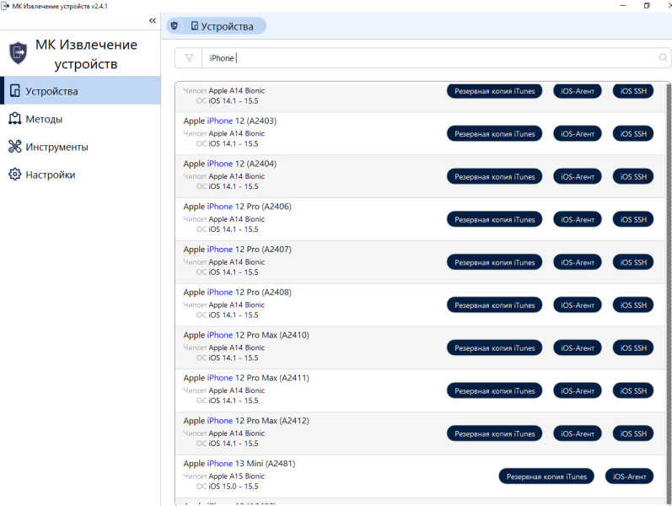Click iOS SSH for iPhone 12 Pro Max (A2410)
The width and height of the screenshot is (672, 506).
[x=633, y=348]
